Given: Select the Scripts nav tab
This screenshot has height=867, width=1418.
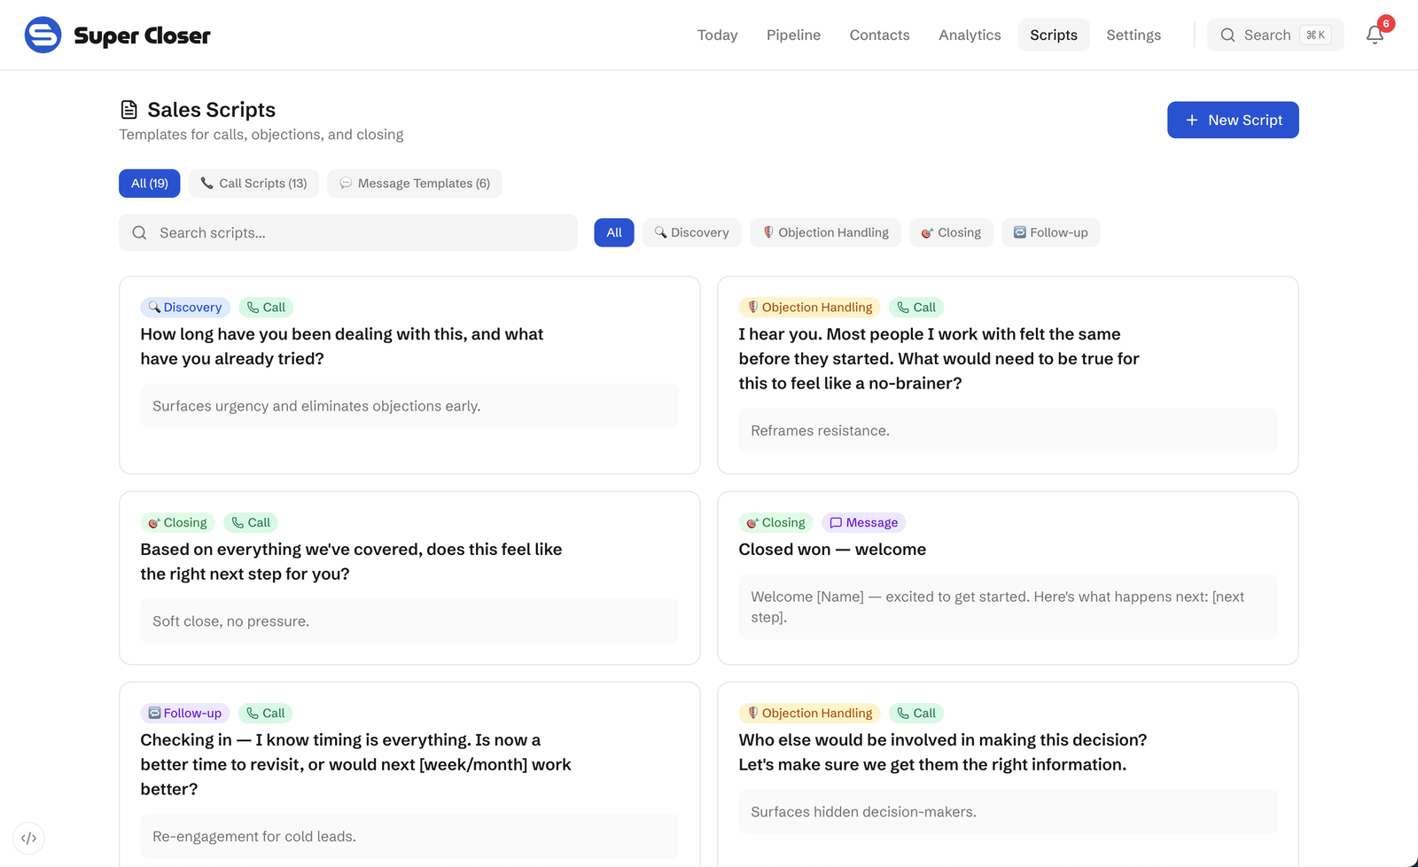Looking at the screenshot, I should tap(1054, 35).
